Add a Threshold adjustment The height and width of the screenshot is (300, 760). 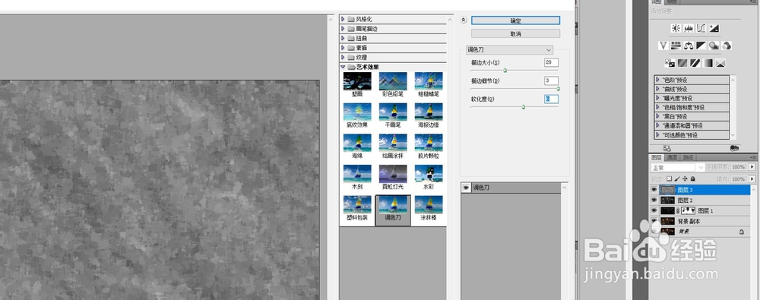695,63
